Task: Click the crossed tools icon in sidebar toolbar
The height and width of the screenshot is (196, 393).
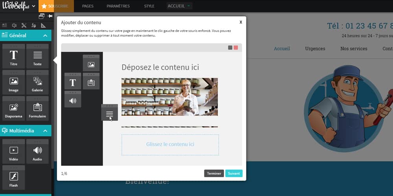Action: click(24, 25)
